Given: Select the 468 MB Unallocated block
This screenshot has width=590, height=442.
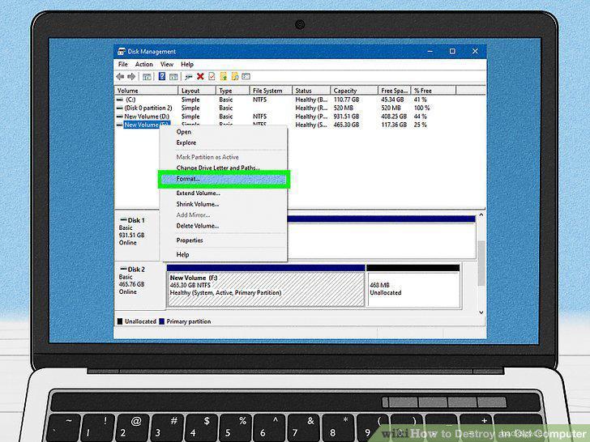Looking at the screenshot, I should pyautogui.click(x=413, y=289).
